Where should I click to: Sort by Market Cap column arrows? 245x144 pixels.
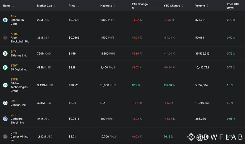(x=55, y=6)
